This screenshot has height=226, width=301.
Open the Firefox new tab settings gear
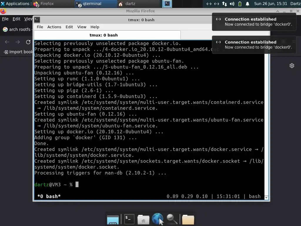(292, 66)
